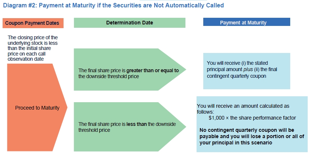Click the green Determination Date header
The image size is (314, 157).
click(129, 23)
